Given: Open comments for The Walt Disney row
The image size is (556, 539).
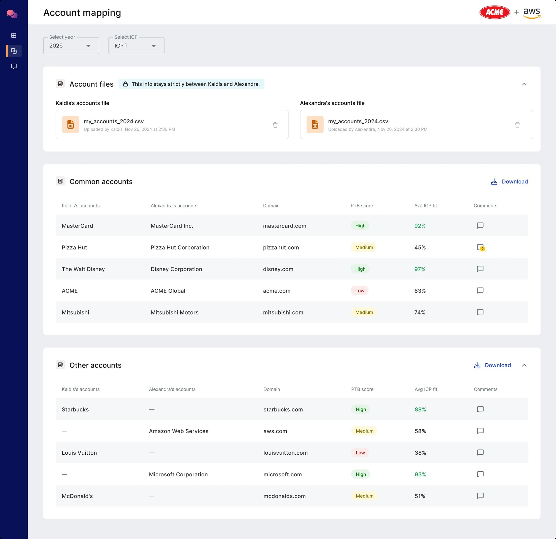Looking at the screenshot, I should (x=480, y=269).
